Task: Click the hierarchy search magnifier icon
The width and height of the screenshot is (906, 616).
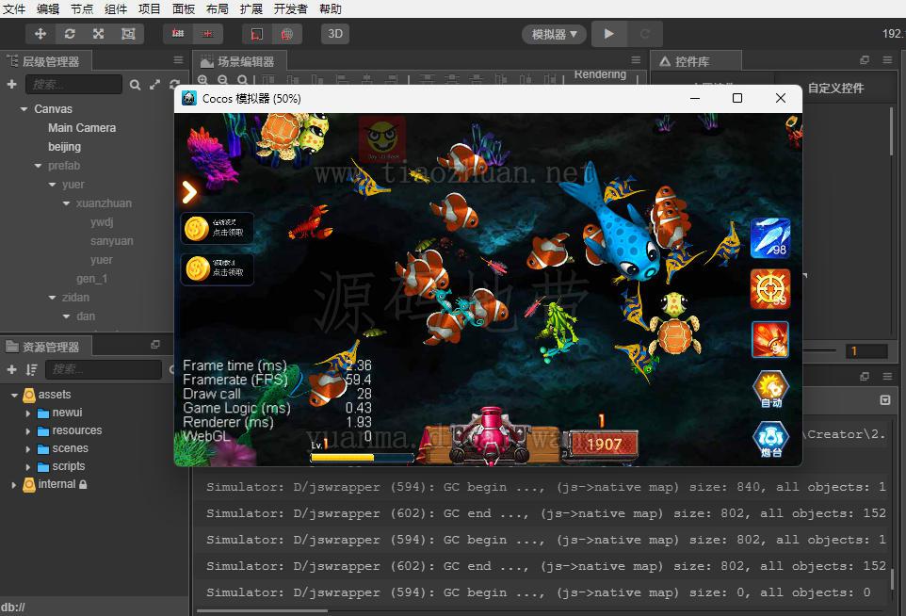Action: coord(136,85)
